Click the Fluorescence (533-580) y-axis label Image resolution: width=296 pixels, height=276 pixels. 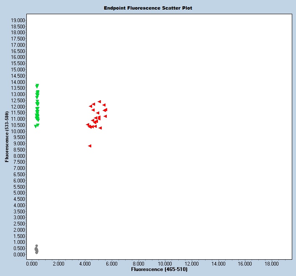pyautogui.click(x=7, y=137)
